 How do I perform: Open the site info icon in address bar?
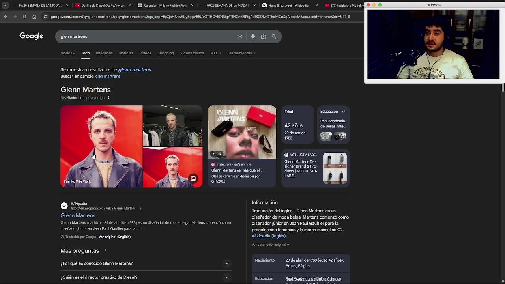(45, 17)
